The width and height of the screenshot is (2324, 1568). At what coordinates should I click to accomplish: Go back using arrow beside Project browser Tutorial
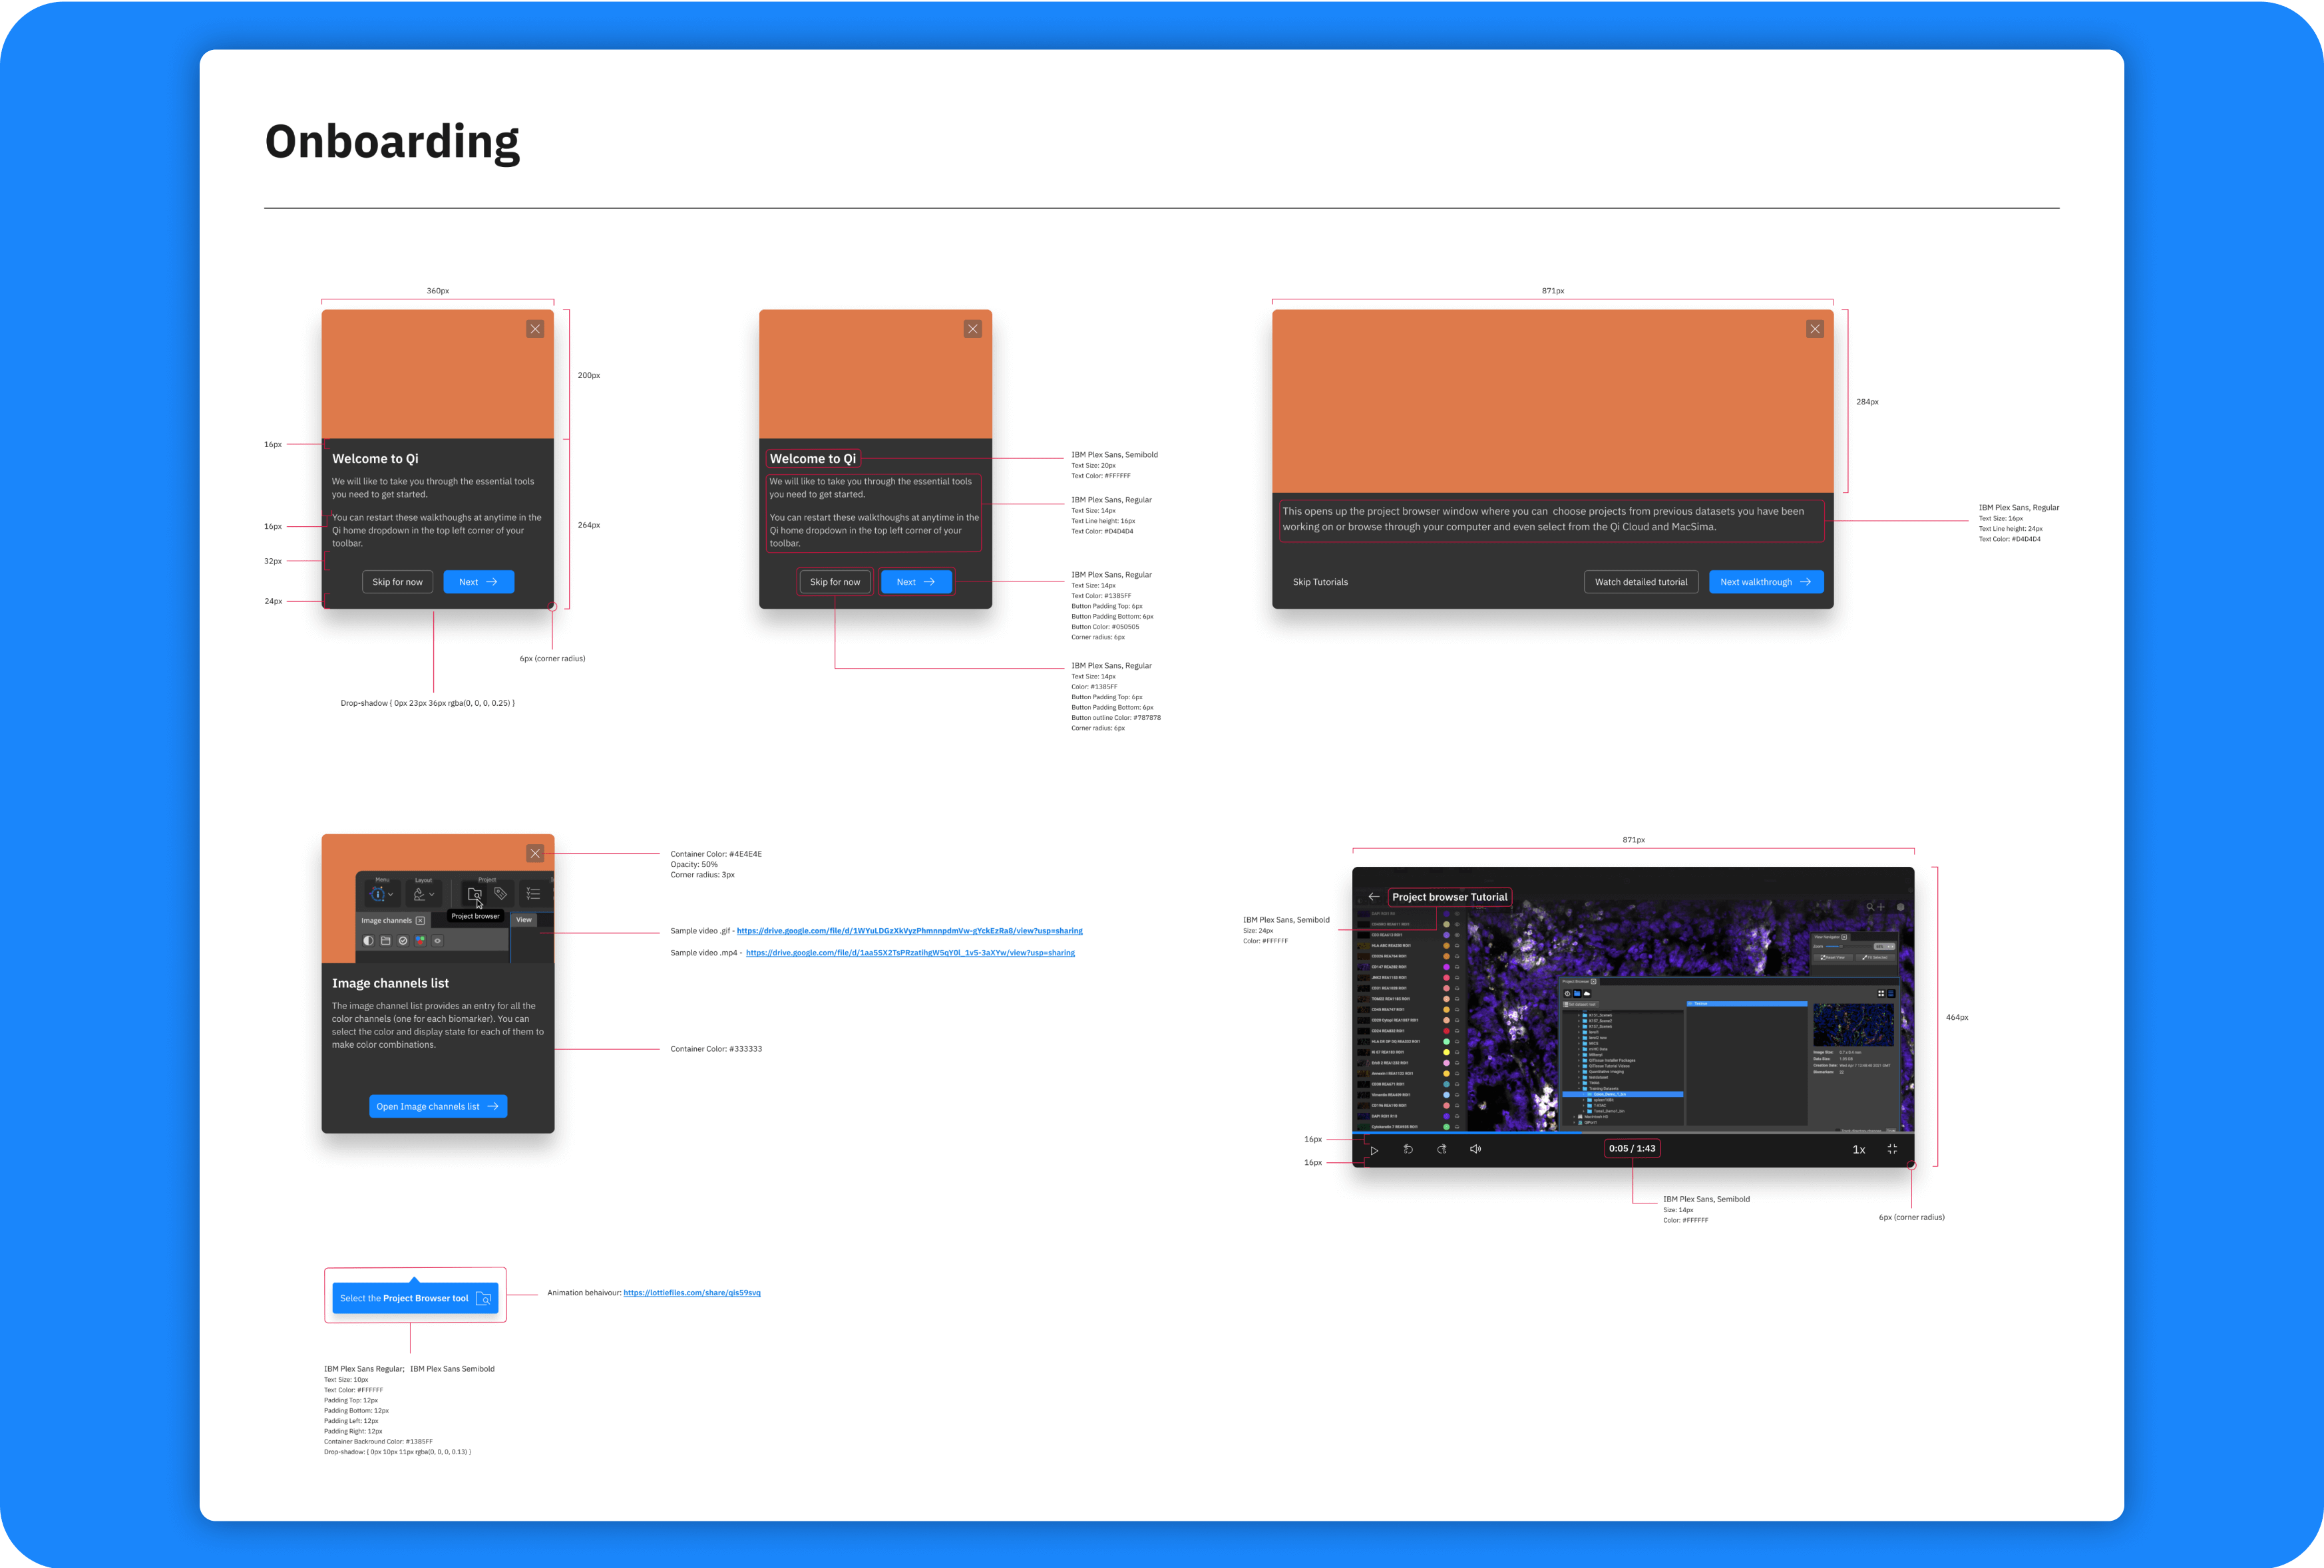point(1374,897)
